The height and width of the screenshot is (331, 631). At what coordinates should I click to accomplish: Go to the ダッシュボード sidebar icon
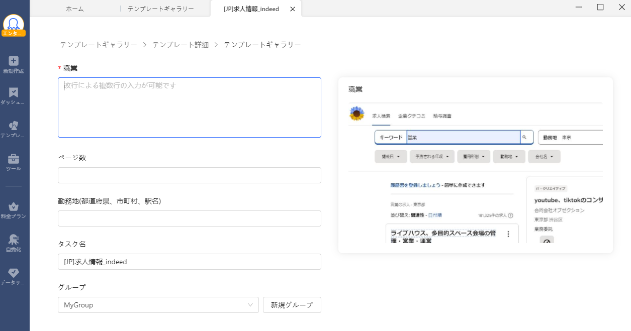(14, 96)
